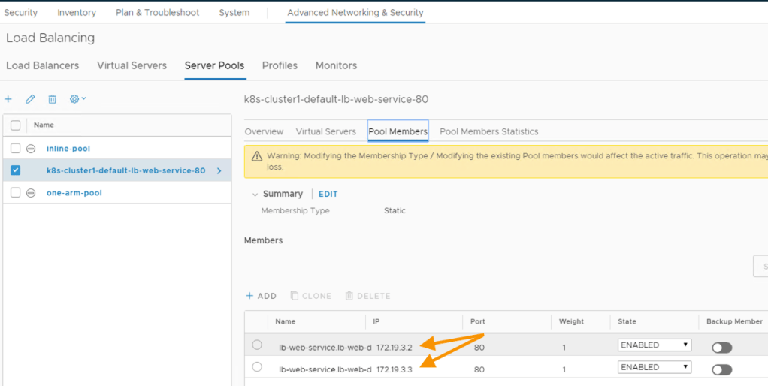Collapse the Summary section chevron
Screen dimensions: 768x386
[x=255, y=195]
